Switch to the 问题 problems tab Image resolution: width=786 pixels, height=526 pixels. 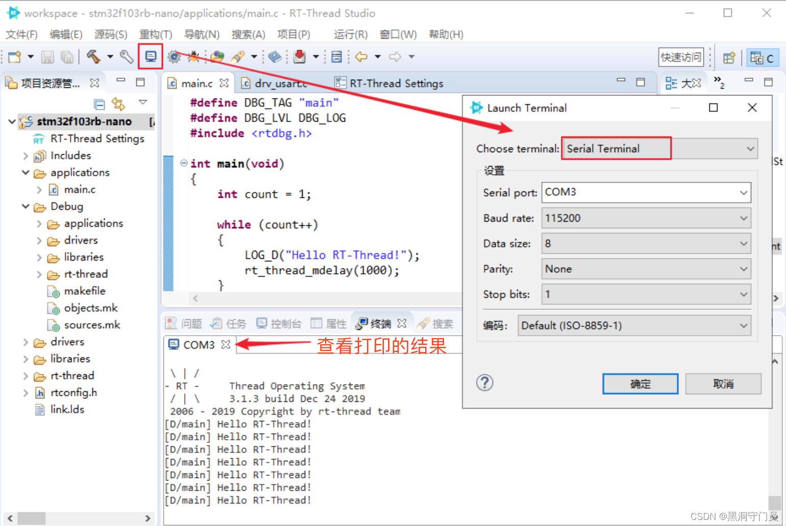pos(184,323)
